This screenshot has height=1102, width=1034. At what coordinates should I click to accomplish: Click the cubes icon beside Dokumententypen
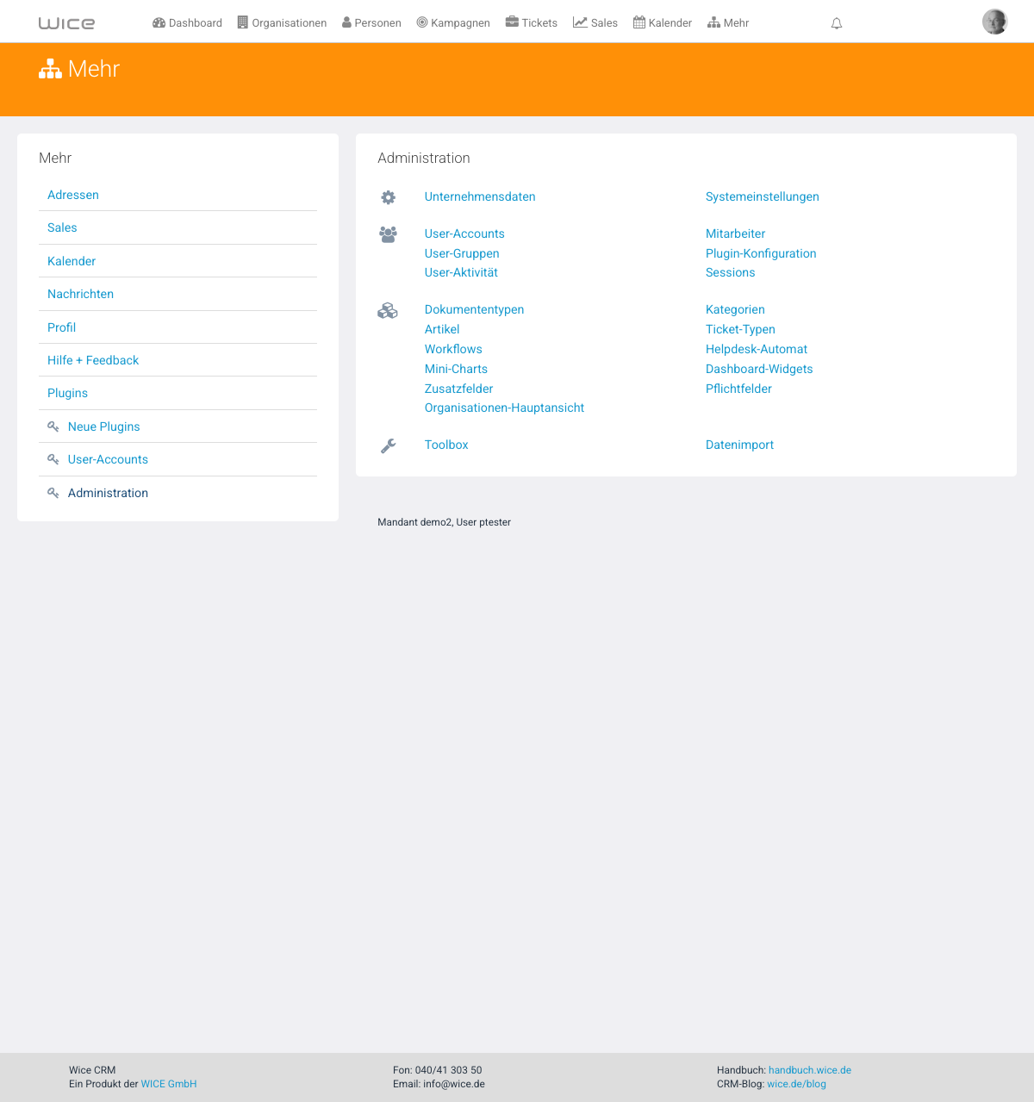(388, 310)
